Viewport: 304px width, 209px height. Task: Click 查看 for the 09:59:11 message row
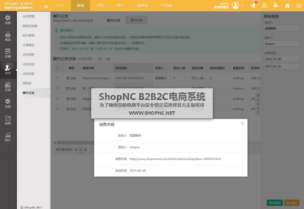tap(71, 78)
